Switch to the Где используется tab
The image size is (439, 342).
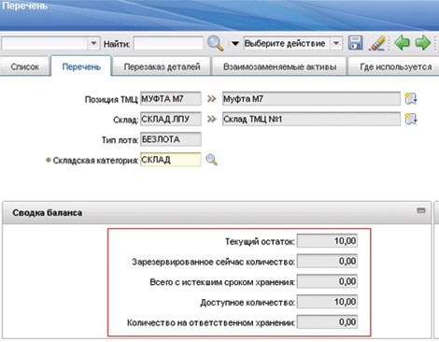click(x=395, y=66)
